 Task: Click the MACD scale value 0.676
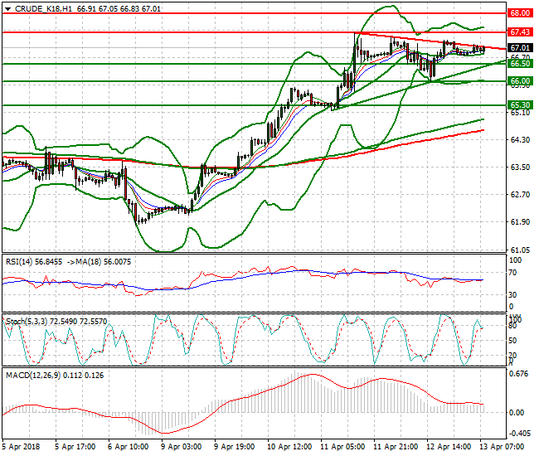[x=518, y=374]
